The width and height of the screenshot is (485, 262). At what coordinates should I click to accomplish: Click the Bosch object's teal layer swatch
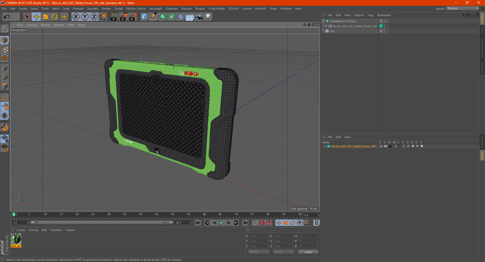(381, 26)
